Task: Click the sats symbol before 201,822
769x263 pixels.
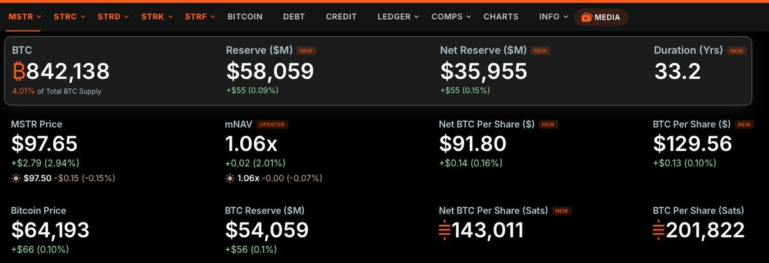Action: pos(659,230)
